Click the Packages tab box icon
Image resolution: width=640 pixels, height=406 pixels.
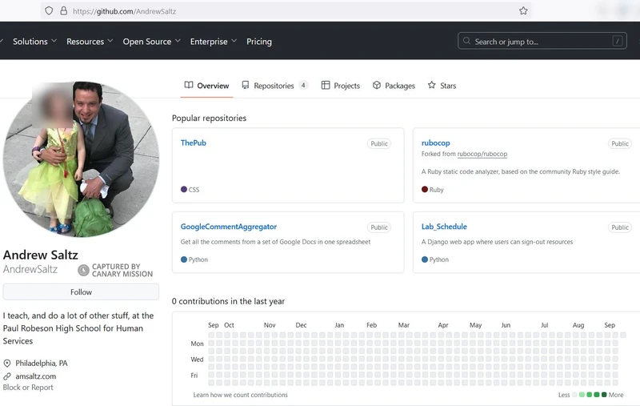tap(377, 86)
